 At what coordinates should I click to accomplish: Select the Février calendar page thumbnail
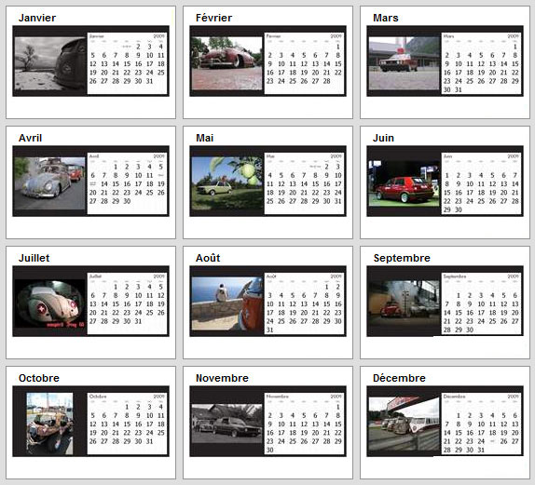(267, 61)
